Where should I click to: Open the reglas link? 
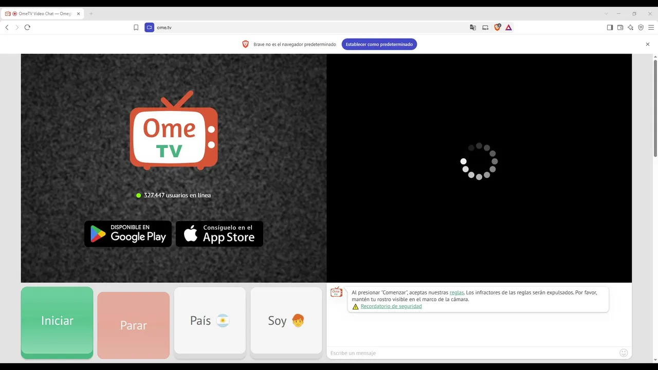pos(456,292)
